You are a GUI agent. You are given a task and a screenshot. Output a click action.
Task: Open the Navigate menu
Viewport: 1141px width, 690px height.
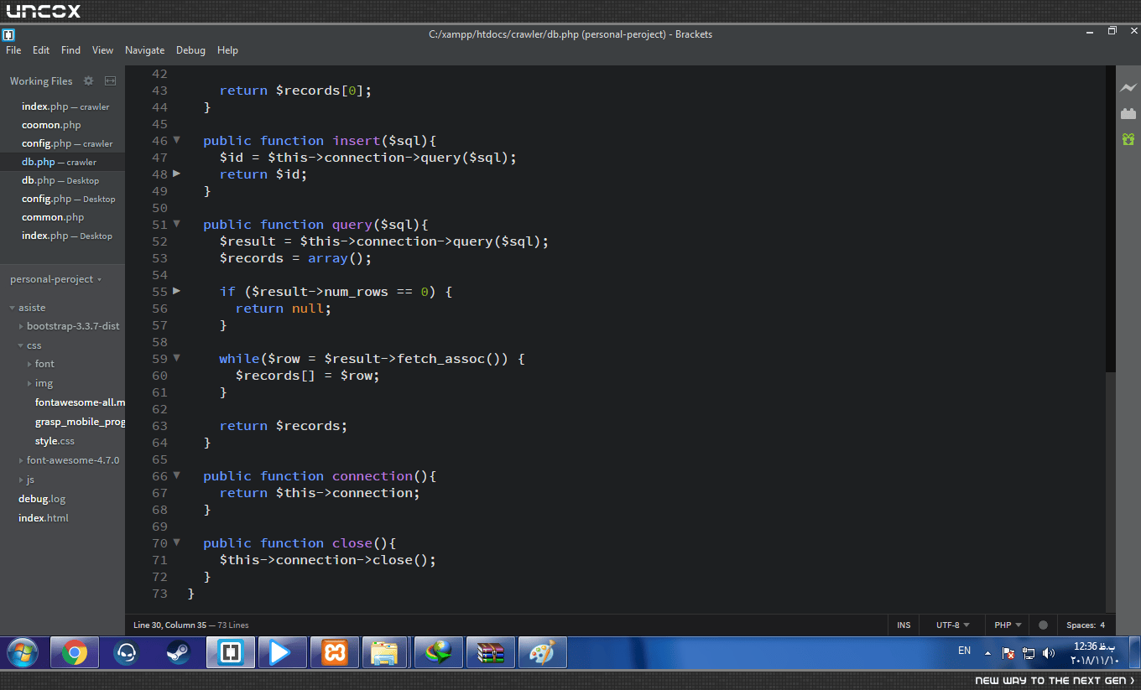(144, 50)
